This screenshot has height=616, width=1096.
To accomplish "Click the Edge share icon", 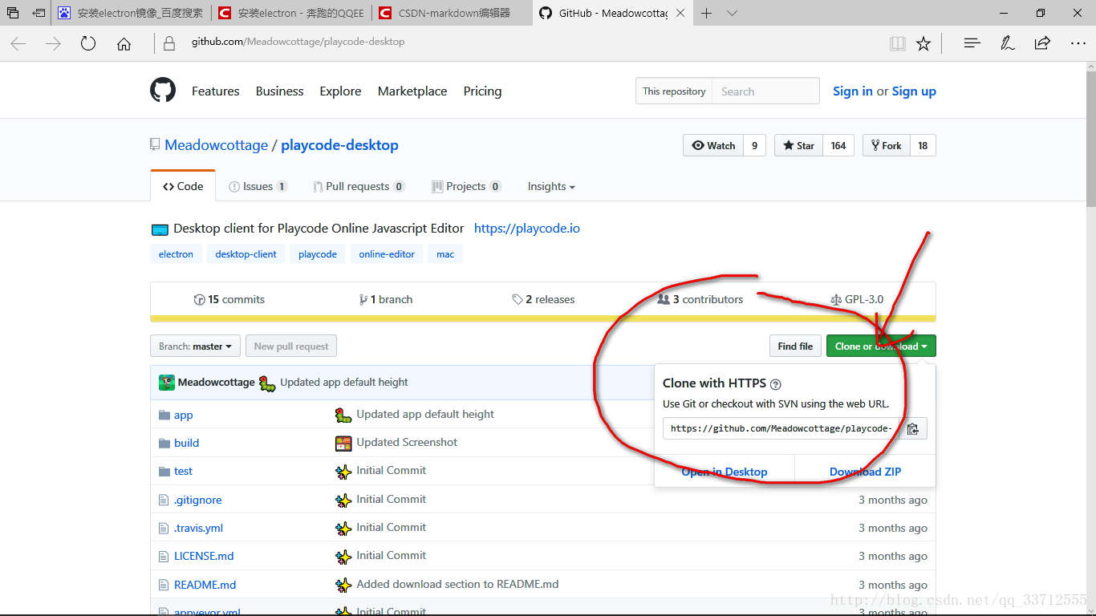I will point(1042,44).
